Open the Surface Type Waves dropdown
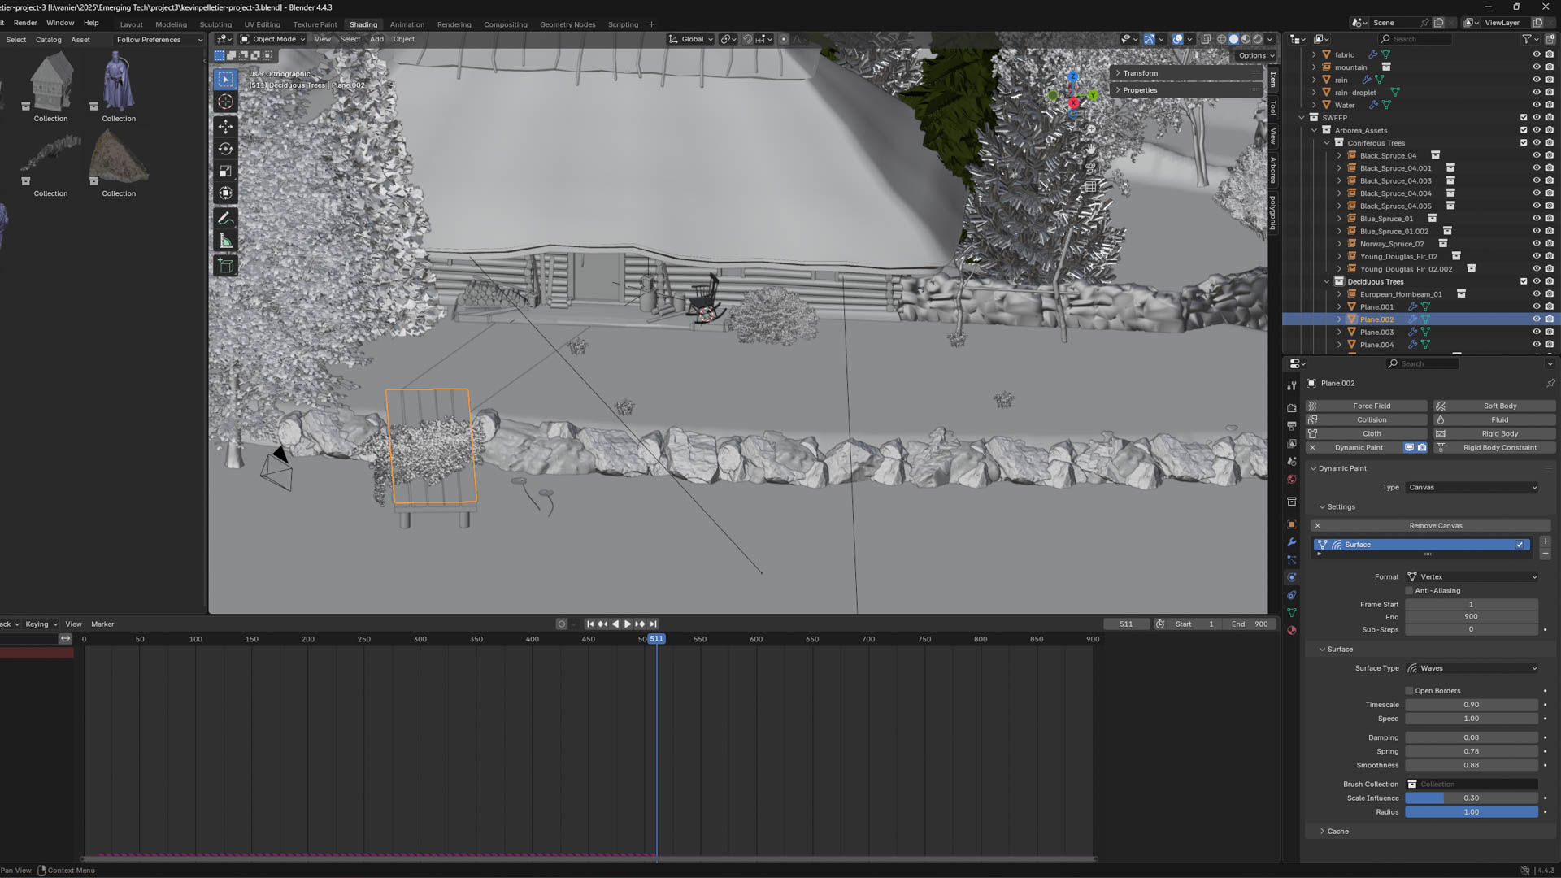1561x878 pixels. 1472,668
